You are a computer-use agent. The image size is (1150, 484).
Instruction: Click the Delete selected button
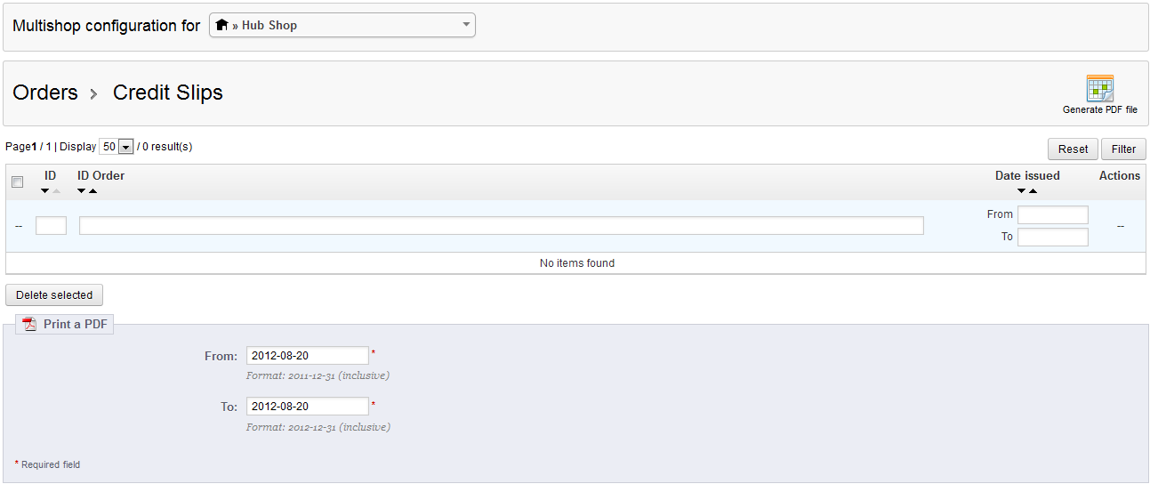(x=54, y=295)
